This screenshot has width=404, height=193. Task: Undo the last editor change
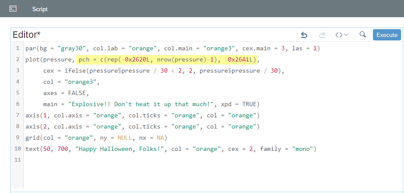click(304, 35)
